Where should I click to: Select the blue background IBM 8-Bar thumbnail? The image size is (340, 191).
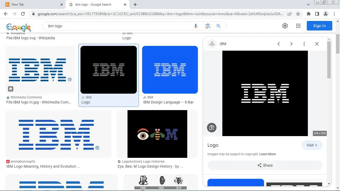pyautogui.click(x=170, y=70)
